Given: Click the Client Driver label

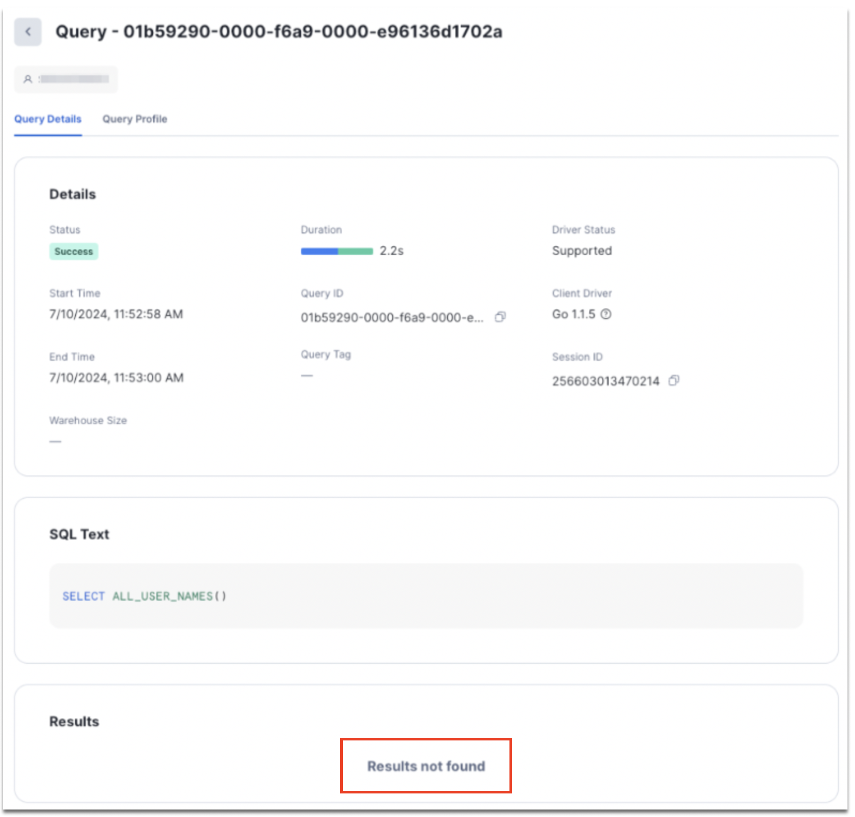Looking at the screenshot, I should pos(582,293).
